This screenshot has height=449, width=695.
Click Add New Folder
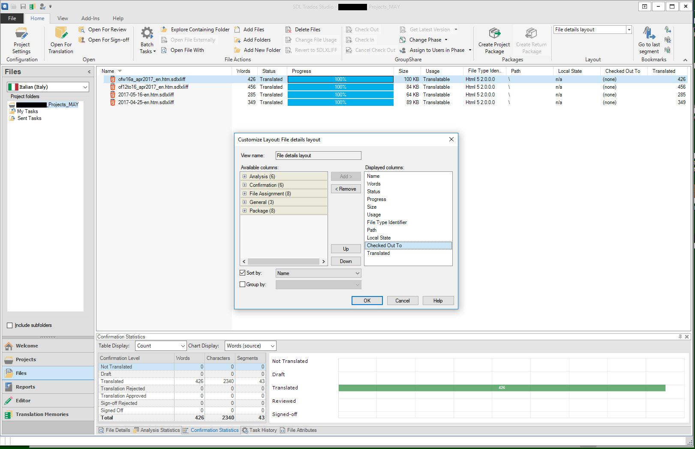pos(257,50)
